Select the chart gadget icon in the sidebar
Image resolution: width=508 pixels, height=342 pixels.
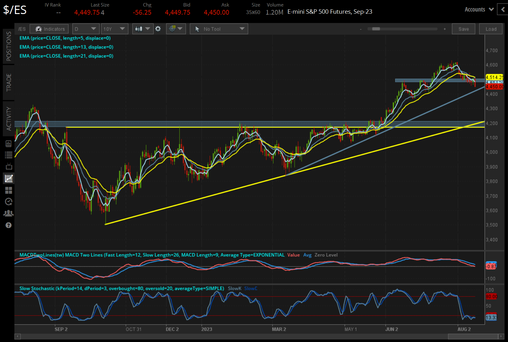coord(8,178)
